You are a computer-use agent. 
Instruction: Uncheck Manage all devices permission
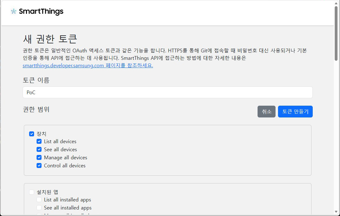[39, 157]
